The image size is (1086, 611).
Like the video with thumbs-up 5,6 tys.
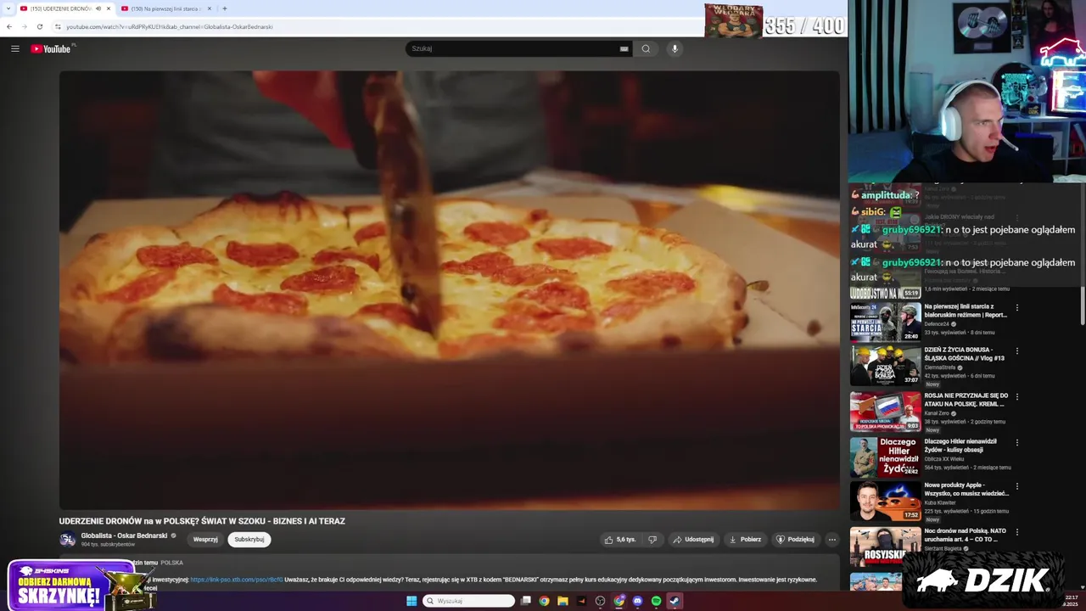[620, 539]
